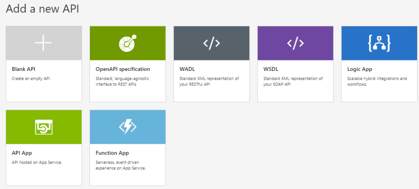The height and width of the screenshot is (189, 419).
Task: Choose the OpenAPI specification title
Action: [x=123, y=69]
